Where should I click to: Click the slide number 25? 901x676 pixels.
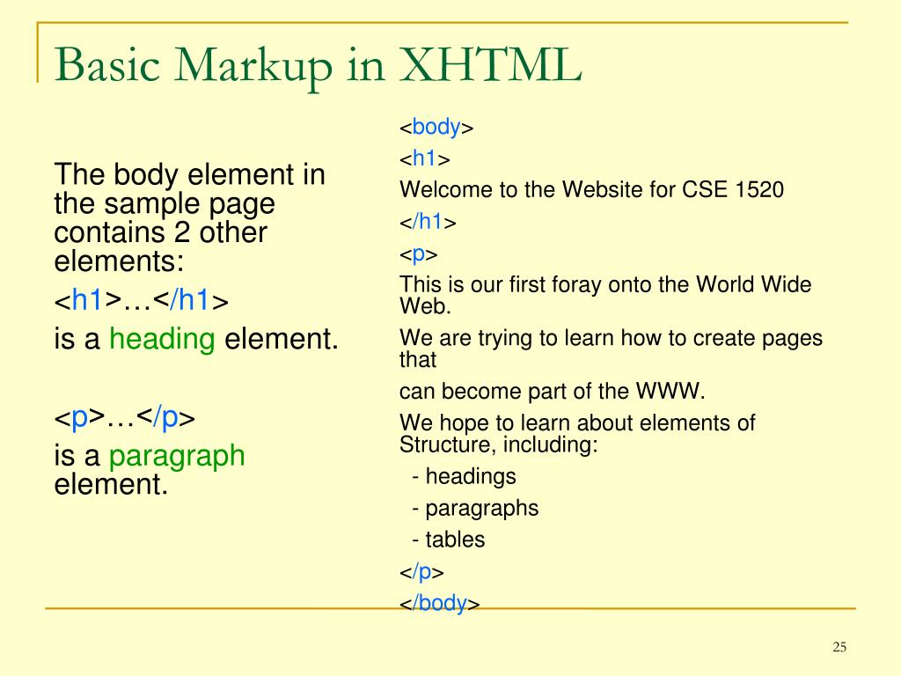tap(839, 647)
